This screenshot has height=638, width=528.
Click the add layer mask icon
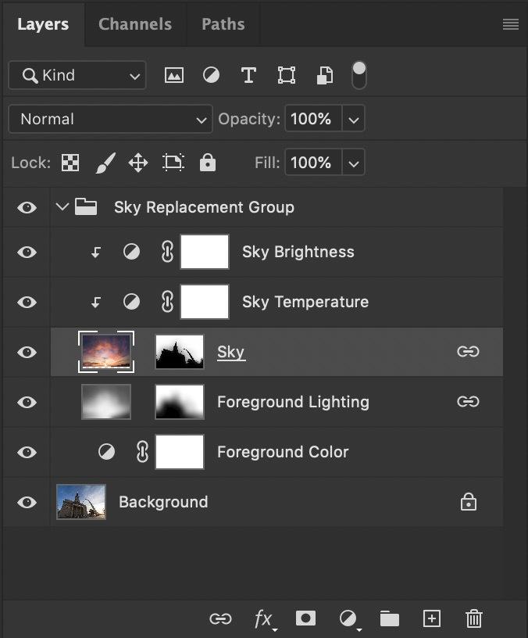[305, 618]
